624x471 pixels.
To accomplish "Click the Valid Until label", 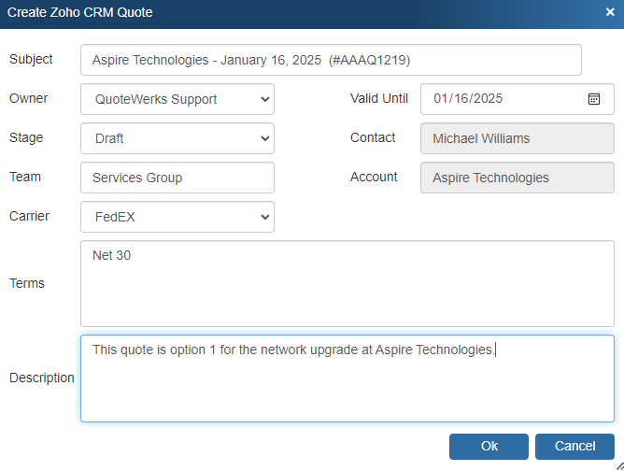I will [379, 98].
